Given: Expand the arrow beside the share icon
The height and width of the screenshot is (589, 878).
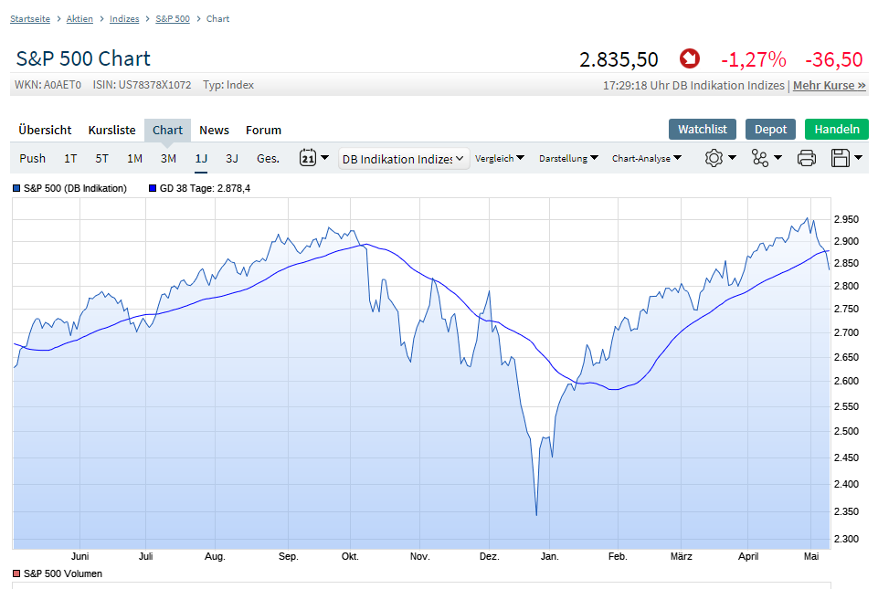Looking at the screenshot, I should pos(778,158).
